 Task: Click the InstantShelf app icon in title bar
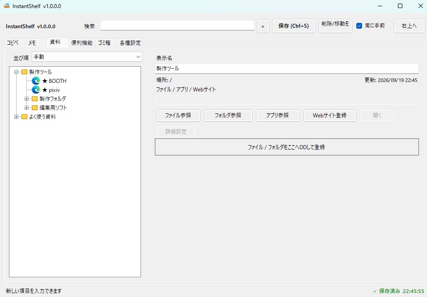click(x=7, y=6)
